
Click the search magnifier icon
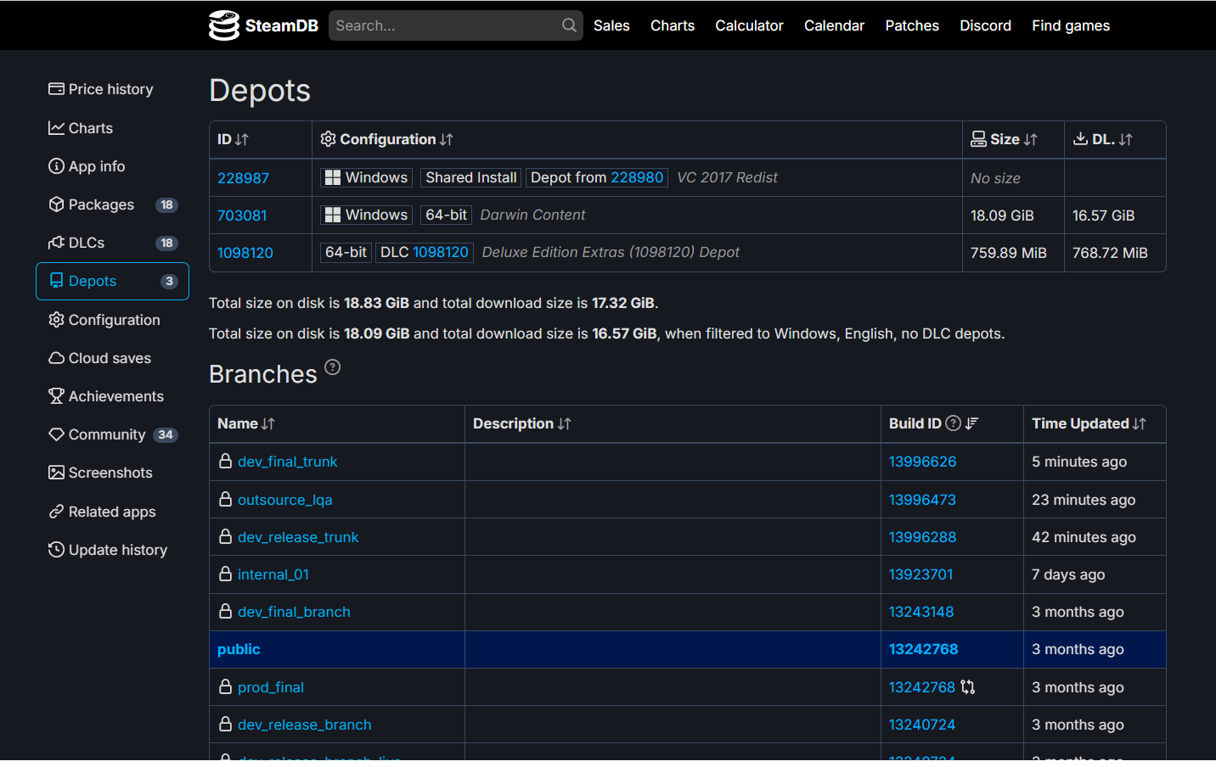(x=569, y=25)
